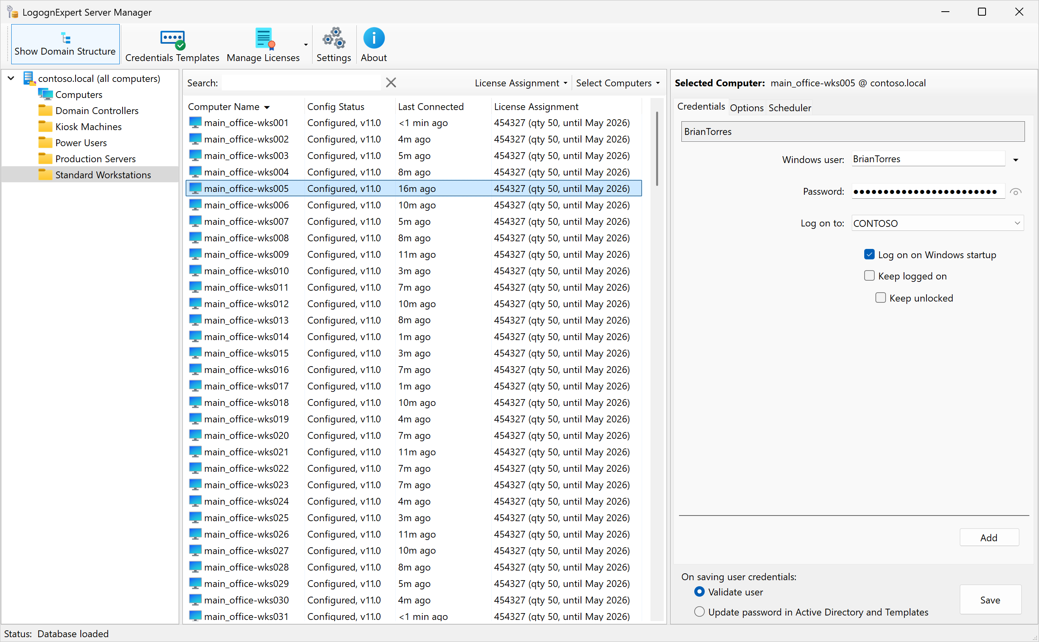Image resolution: width=1039 pixels, height=642 pixels.
Task: Select the BrianTorres credential entry
Action: [853, 132]
